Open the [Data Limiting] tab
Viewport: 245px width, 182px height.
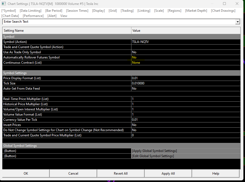[30, 11]
